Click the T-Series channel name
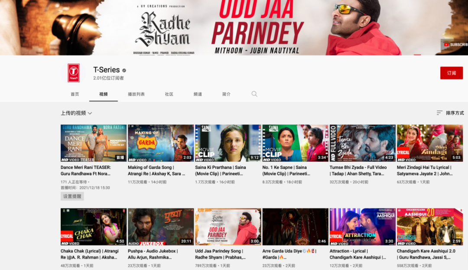Viewport: 468px width, 270px height. coord(107,70)
